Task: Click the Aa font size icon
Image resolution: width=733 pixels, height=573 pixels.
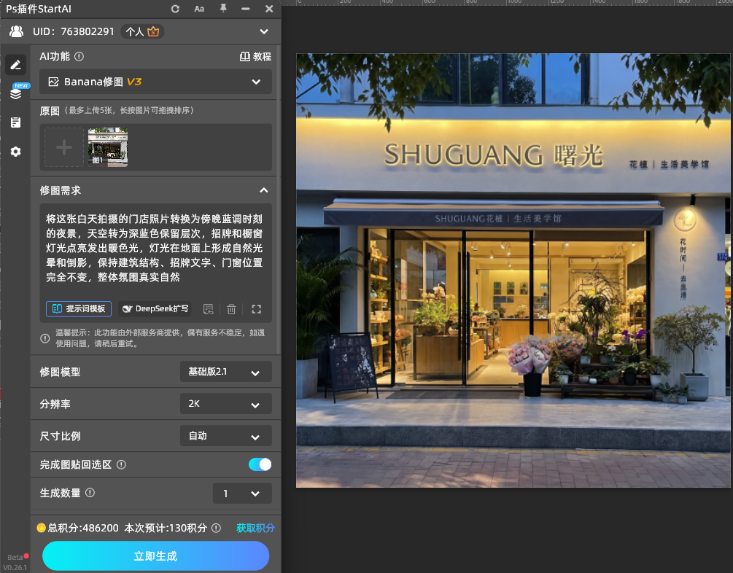Action: (x=199, y=9)
